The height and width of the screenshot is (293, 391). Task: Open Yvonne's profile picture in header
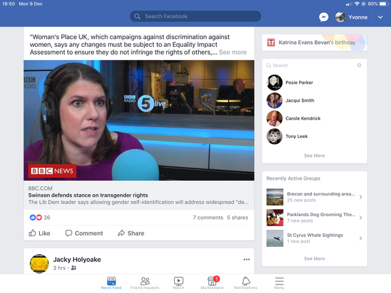point(340,17)
